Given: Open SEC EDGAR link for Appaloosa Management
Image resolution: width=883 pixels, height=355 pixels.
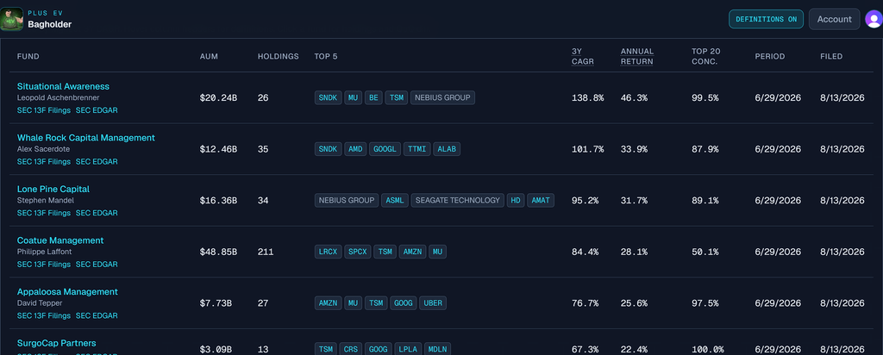Looking at the screenshot, I should tap(97, 315).
